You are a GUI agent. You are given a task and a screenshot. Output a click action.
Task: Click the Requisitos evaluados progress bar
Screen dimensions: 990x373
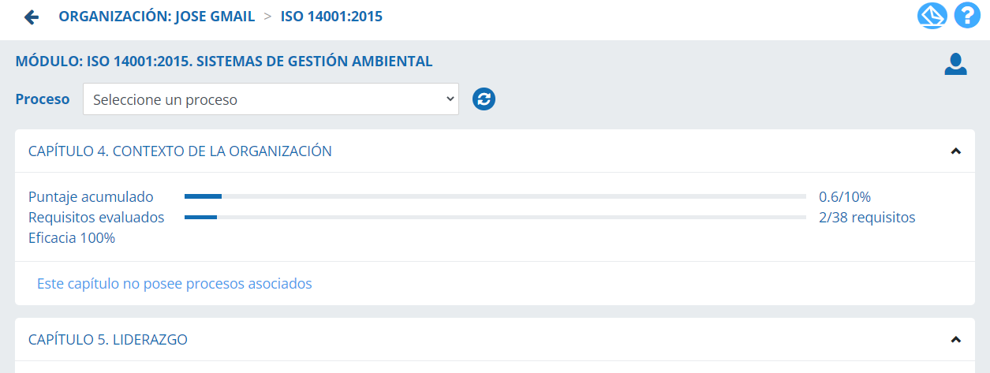click(x=495, y=217)
